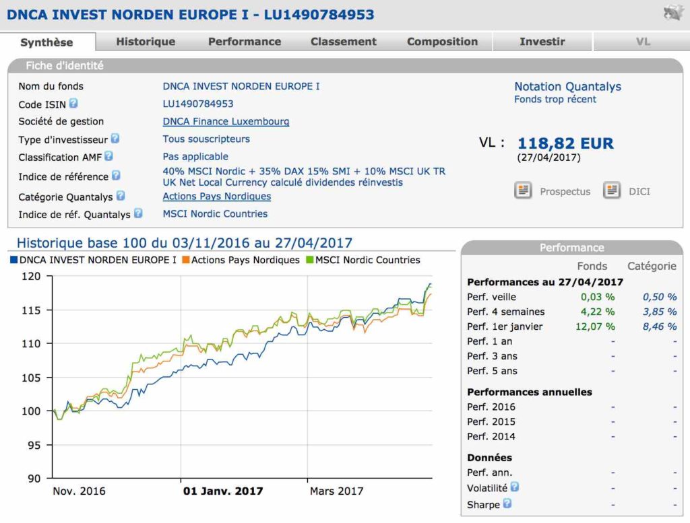Screen dimensions: 690x523
Task: Open help icon beside Indice de référence
Action: [116, 176]
